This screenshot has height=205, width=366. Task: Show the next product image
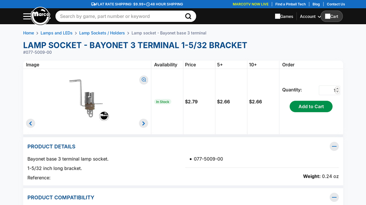pos(144,123)
